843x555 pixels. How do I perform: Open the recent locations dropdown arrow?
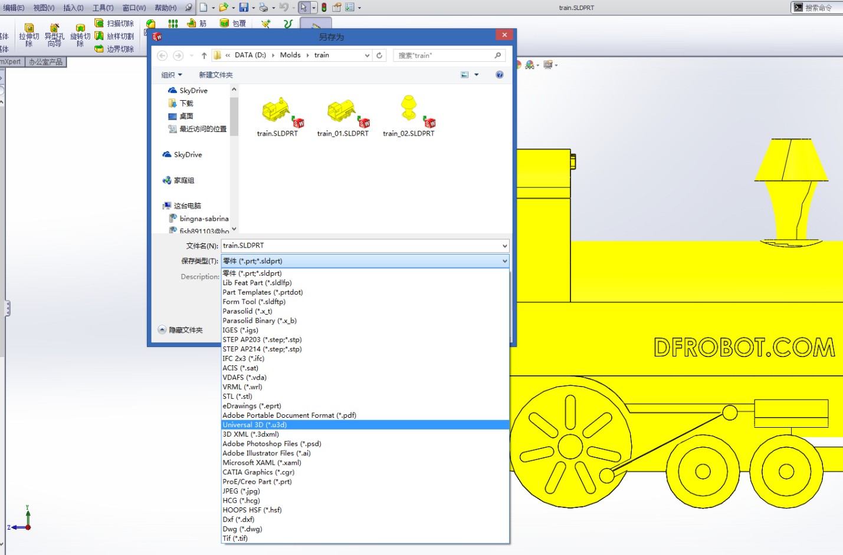(x=192, y=55)
